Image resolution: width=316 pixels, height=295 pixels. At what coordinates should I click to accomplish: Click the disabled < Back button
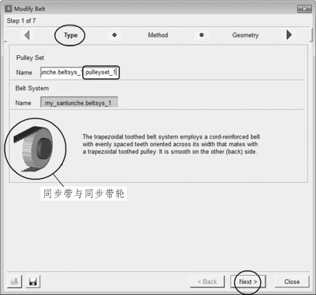(207, 282)
